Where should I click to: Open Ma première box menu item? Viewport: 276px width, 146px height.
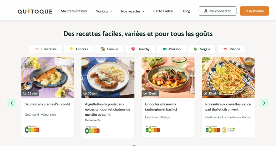click(x=74, y=11)
